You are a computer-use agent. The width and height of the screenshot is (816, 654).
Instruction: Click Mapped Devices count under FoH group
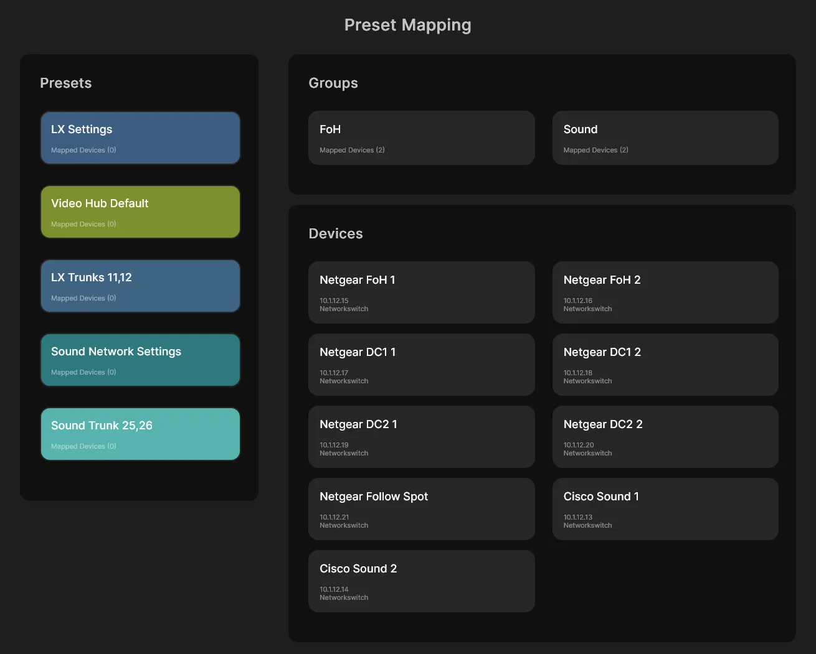[352, 150]
